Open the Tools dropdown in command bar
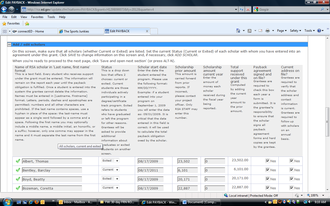 tap(310, 31)
